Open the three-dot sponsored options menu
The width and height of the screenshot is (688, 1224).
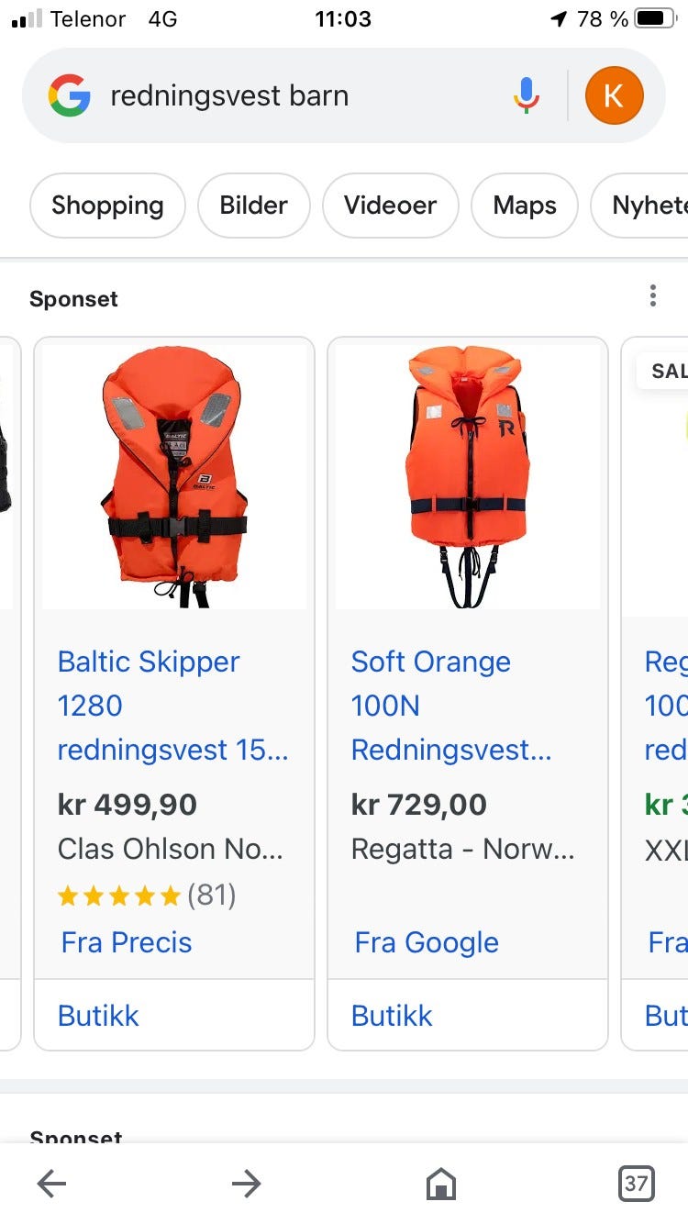tap(652, 295)
